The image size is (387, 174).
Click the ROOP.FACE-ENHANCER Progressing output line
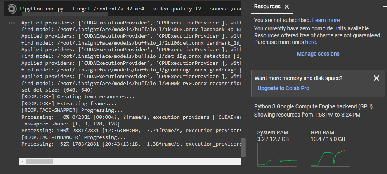click(73, 137)
